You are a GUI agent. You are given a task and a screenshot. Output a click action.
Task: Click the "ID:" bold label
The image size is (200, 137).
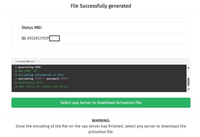pyautogui.click(x=24, y=38)
